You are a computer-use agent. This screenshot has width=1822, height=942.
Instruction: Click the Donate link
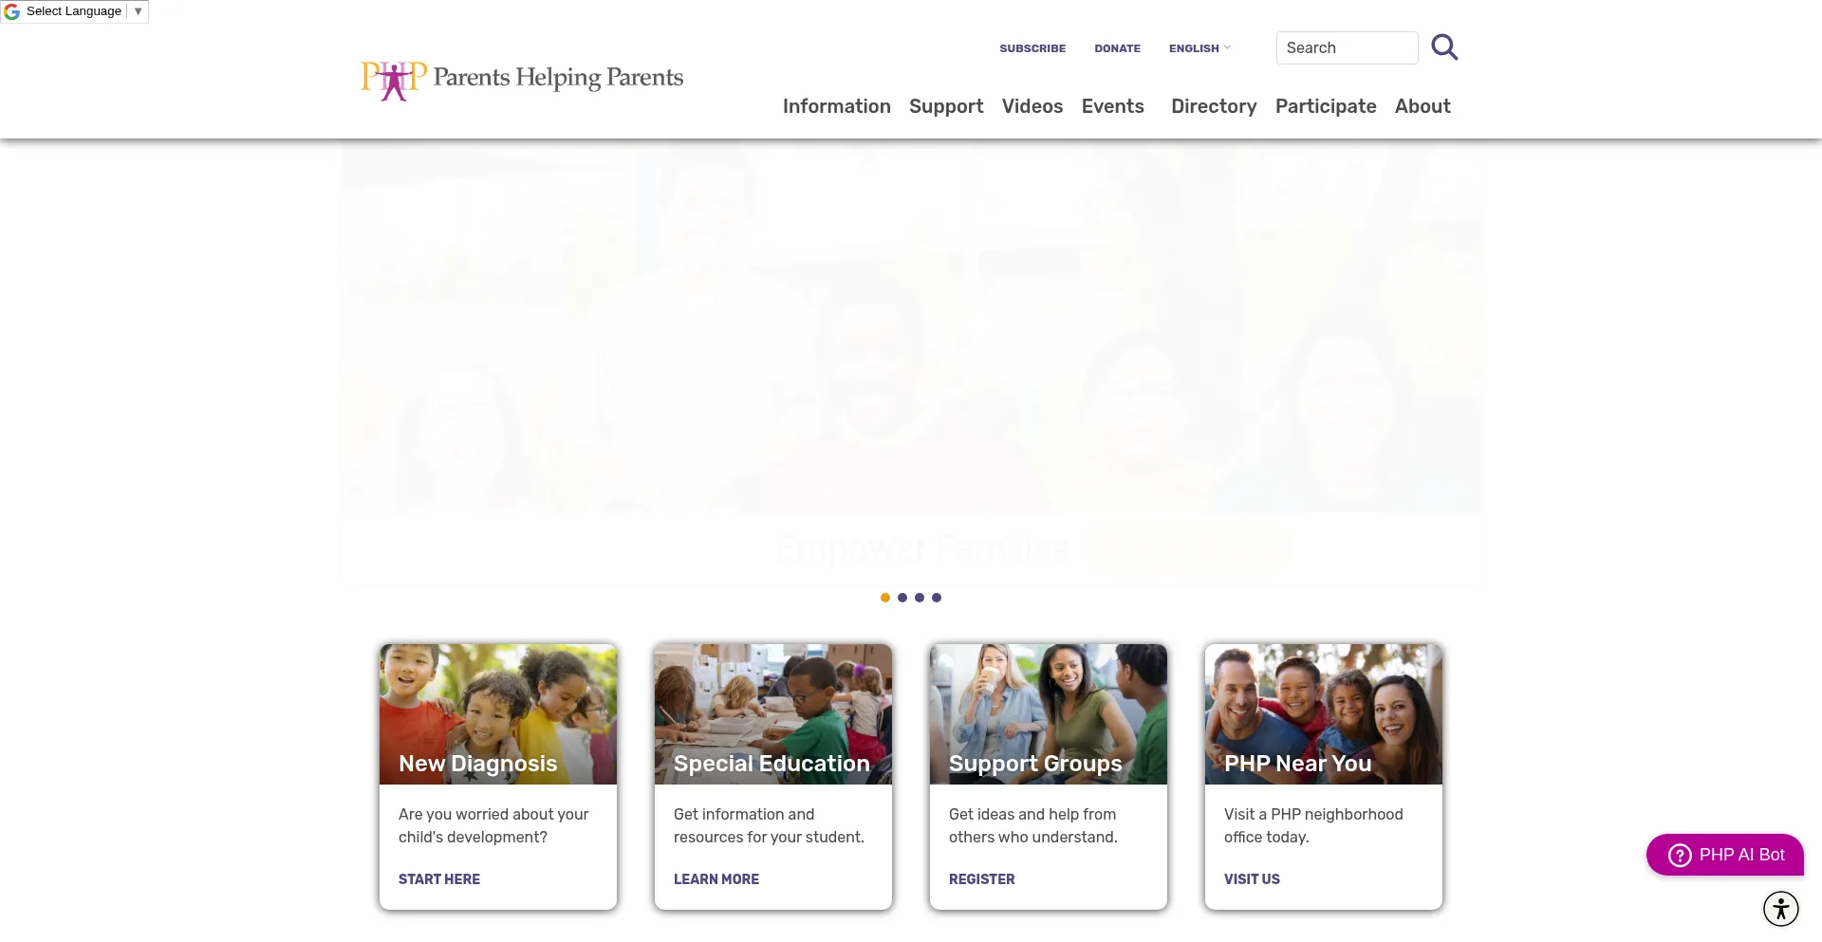(x=1117, y=48)
